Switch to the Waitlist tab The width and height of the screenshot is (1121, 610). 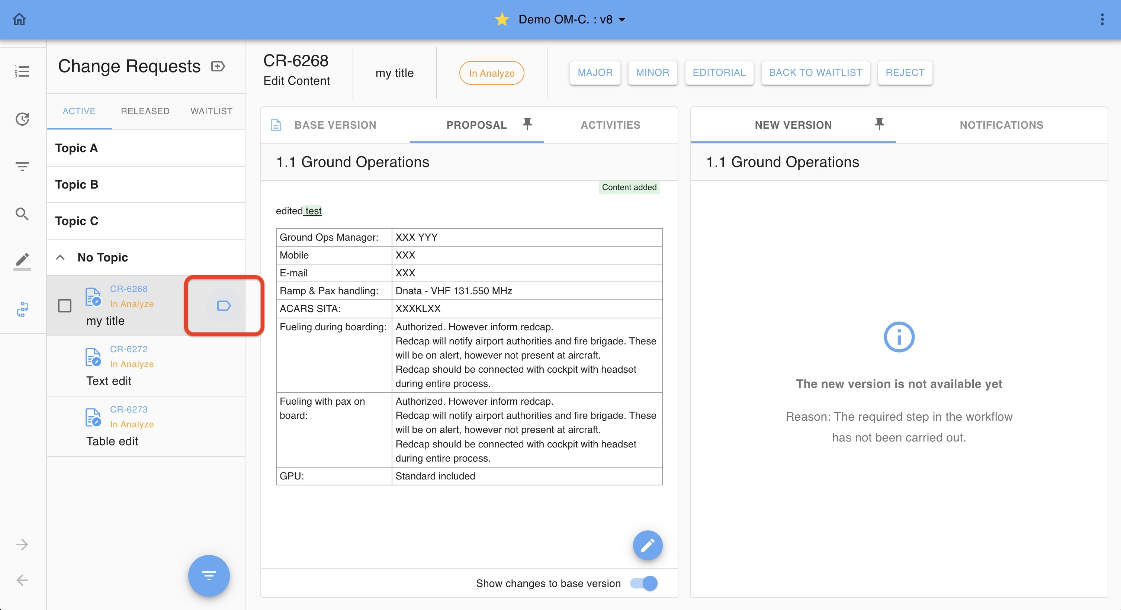pyautogui.click(x=211, y=111)
